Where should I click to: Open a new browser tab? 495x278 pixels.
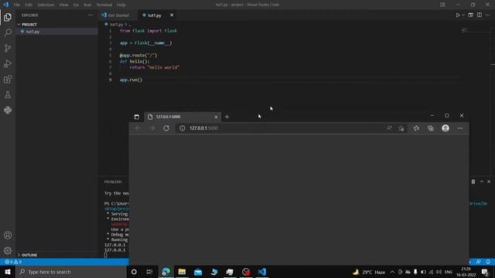click(x=227, y=117)
